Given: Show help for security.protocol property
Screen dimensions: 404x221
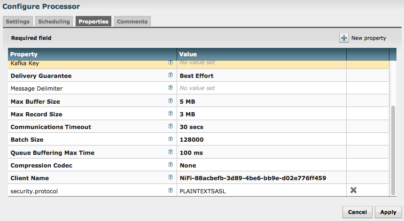Looking at the screenshot, I should click(x=171, y=191).
